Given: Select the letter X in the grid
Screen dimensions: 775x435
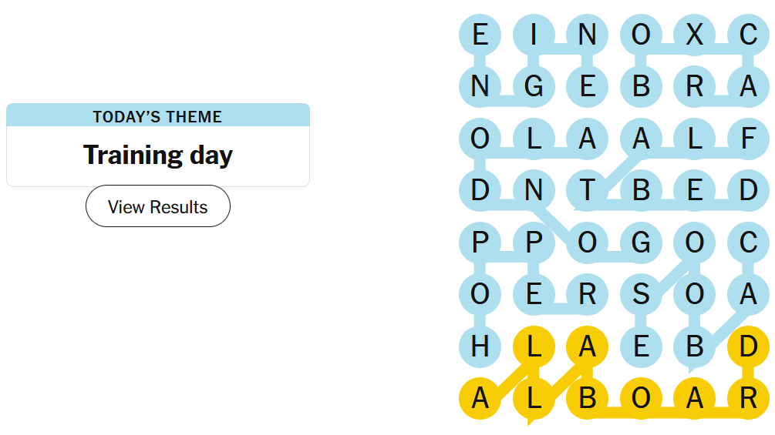Looking at the screenshot, I should [695, 35].
